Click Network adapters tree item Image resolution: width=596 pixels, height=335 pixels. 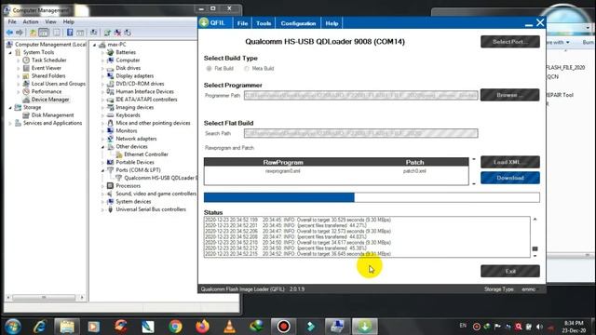coord(136,139)
